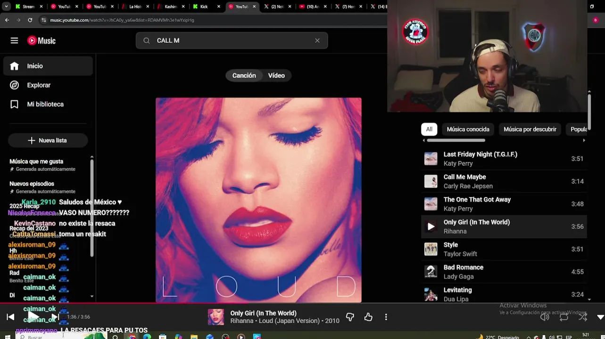The image size is (605, 339).
Task: Go back in the browser
Action: [7, 20]
